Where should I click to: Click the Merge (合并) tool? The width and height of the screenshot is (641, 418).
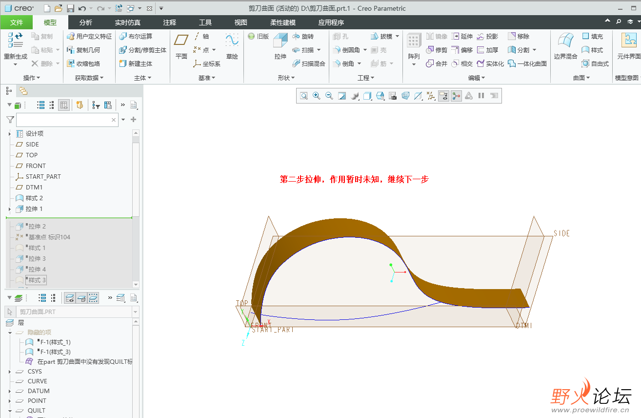pyautogui.click(x=436, y=64)
